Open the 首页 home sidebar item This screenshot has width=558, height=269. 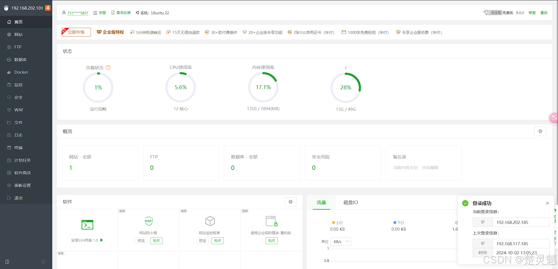pos(26,22)
